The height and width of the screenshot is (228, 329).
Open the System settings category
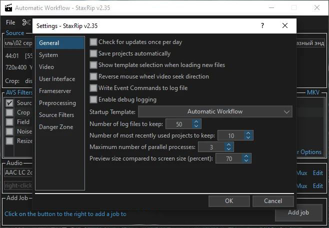pyautogui.click(x=60, y=55)
